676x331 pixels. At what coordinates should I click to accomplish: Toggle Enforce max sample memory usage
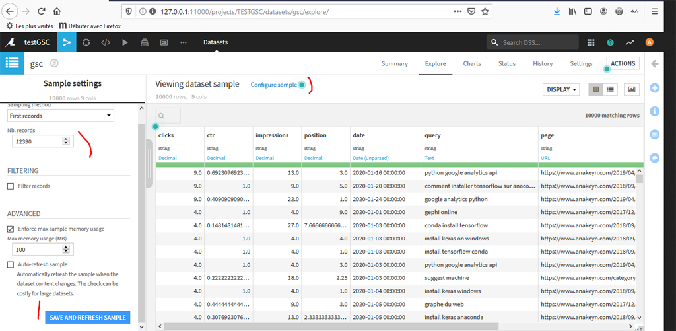[x=11, y=229]
